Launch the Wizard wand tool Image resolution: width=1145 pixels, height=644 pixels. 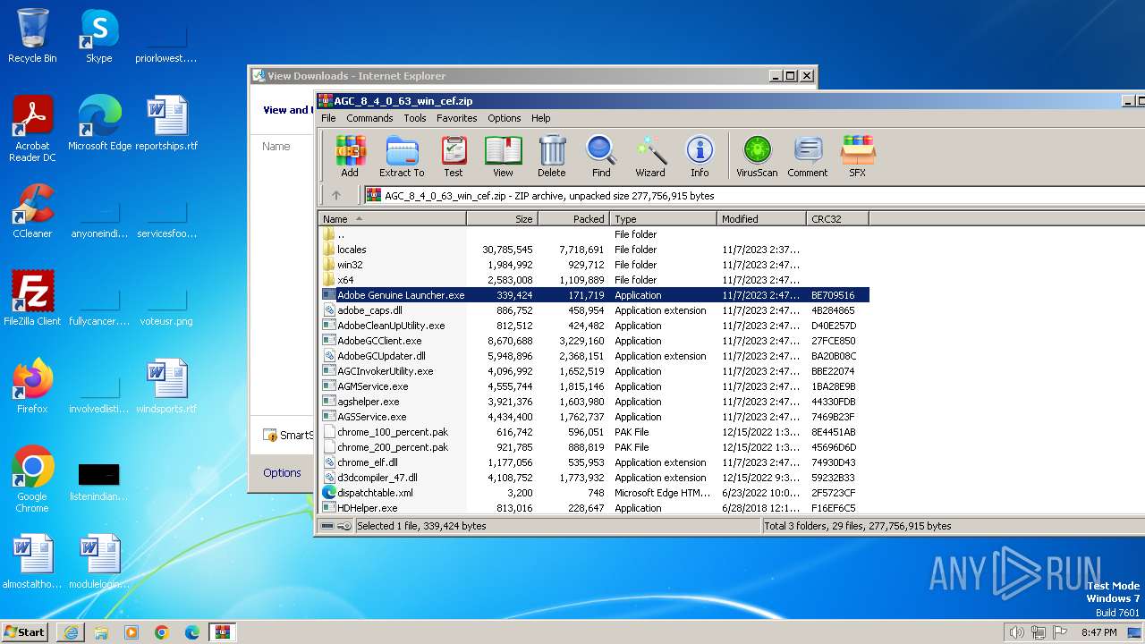point(650,156)
